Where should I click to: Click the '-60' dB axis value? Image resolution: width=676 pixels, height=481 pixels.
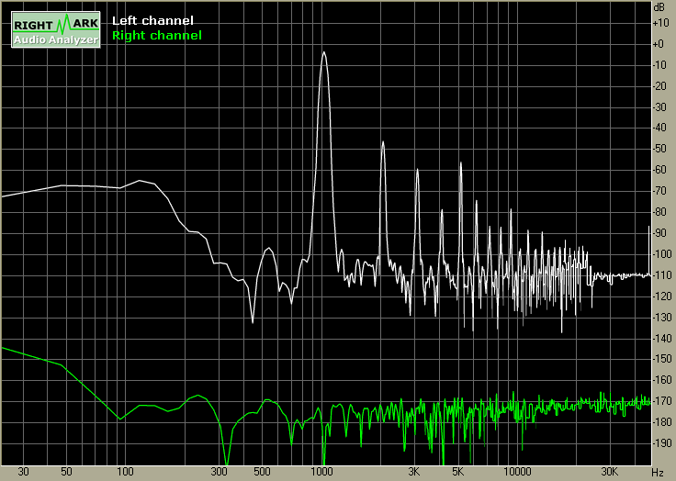660,170
